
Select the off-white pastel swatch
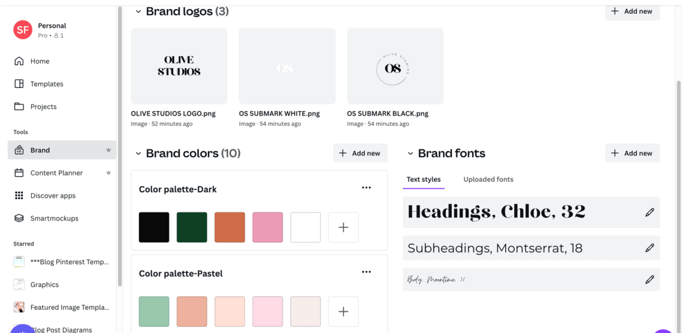(305, 311)
